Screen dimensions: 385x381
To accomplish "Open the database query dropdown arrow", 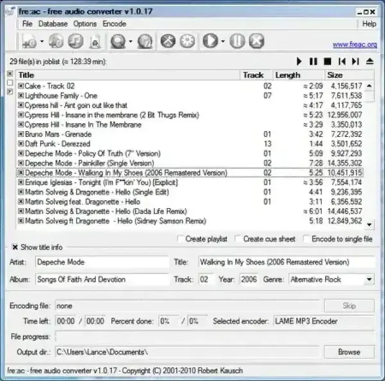I will [x=130, y=41].
